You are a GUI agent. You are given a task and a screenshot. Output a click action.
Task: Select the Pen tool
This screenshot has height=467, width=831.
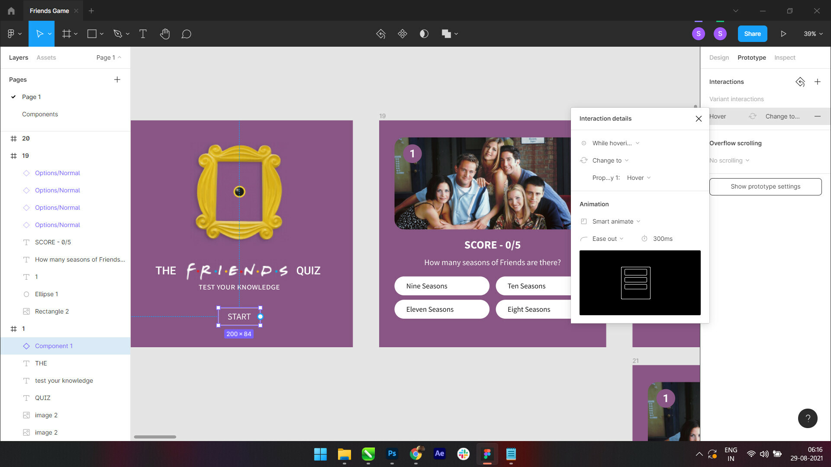pos(117,34)
